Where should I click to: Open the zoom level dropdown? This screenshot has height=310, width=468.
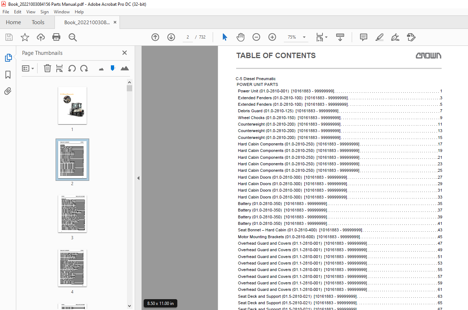click(304, 37)
